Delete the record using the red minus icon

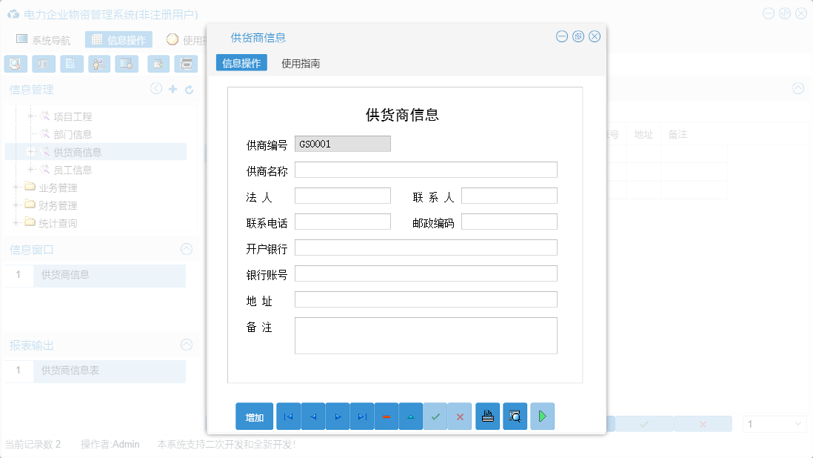pos(387,416)
